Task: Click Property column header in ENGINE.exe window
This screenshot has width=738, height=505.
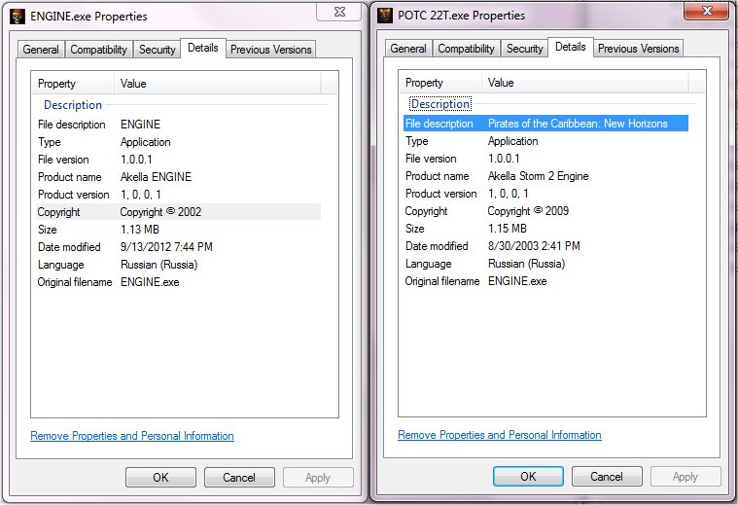Action: [73, 84]
